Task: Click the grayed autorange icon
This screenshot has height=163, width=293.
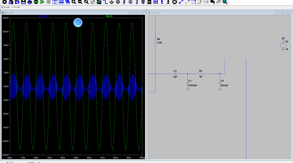Action: click(x=93, y=2)
